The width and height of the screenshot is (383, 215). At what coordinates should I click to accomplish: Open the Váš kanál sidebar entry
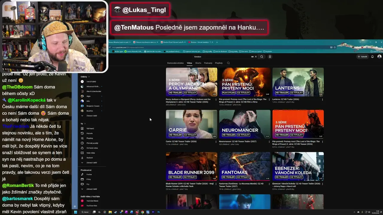[90, 128]
